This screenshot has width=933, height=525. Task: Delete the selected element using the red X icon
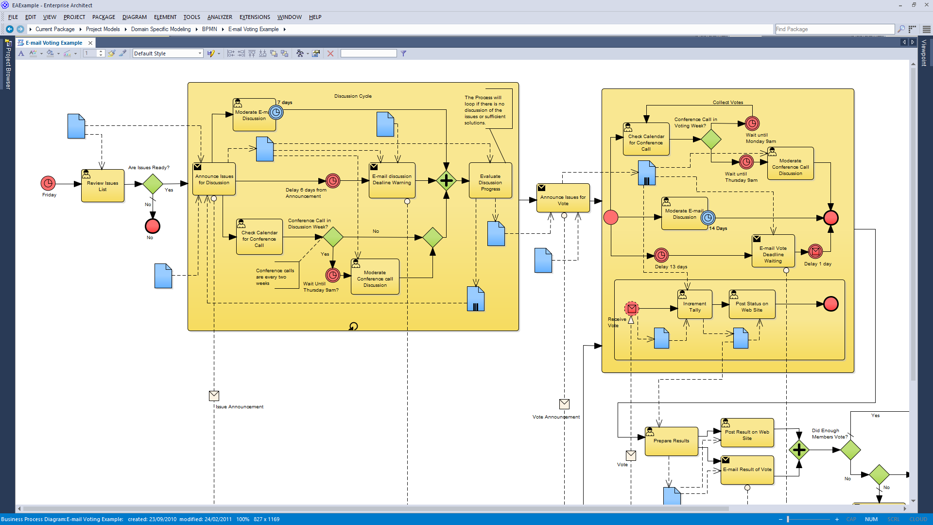331,53
